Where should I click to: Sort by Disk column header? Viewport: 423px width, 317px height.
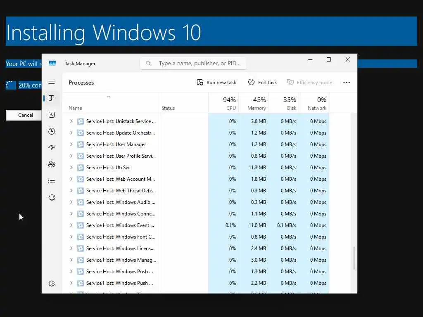click(284, 103)
